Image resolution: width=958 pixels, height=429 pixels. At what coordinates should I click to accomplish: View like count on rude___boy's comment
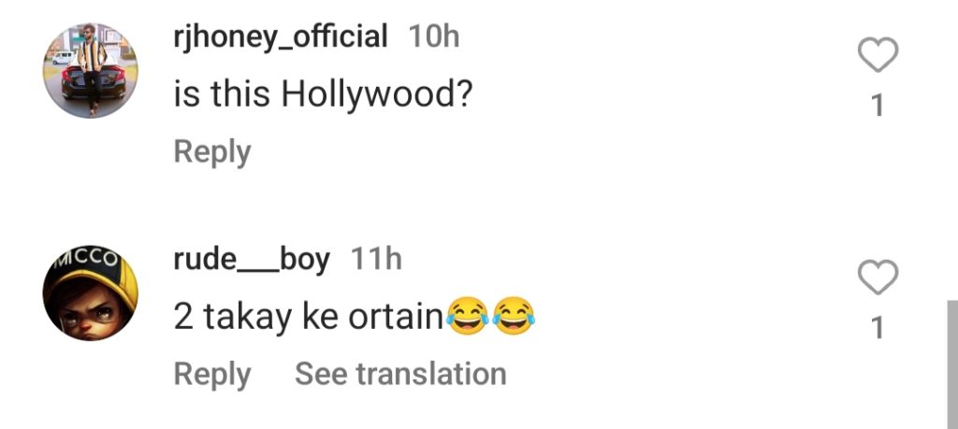coord(878,328)
